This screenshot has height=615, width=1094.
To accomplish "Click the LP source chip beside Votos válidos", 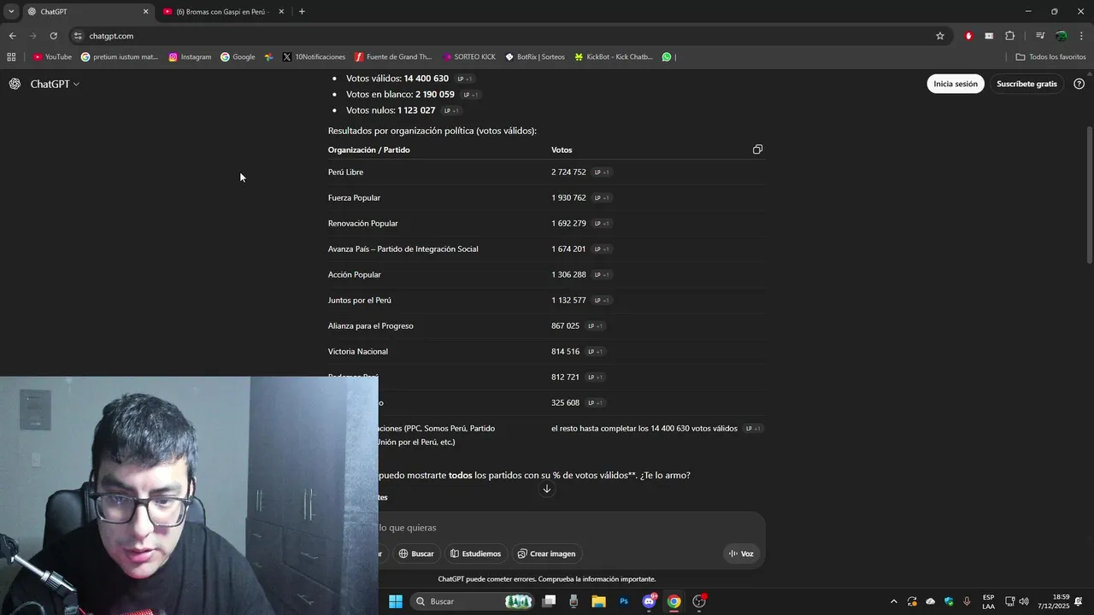I will point(465,79).
